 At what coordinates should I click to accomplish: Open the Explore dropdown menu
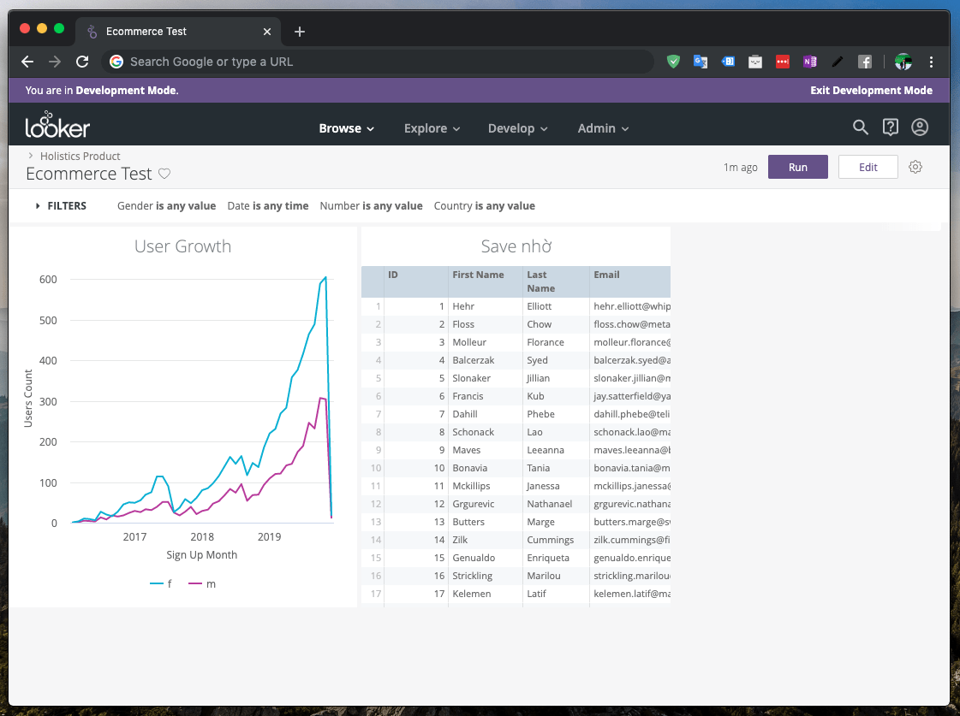coord(432,128)
